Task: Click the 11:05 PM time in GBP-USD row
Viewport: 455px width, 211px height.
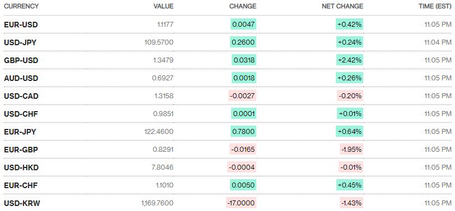Action: (438, 60)
